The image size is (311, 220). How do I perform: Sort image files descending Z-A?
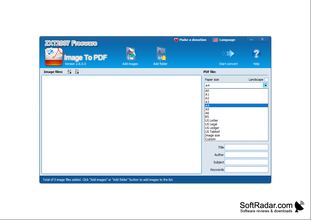tap(77, 72)
